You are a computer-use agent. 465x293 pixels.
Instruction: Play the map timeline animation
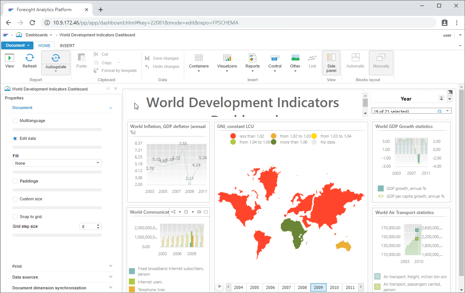pyautogui.click(x=220, y=287)
